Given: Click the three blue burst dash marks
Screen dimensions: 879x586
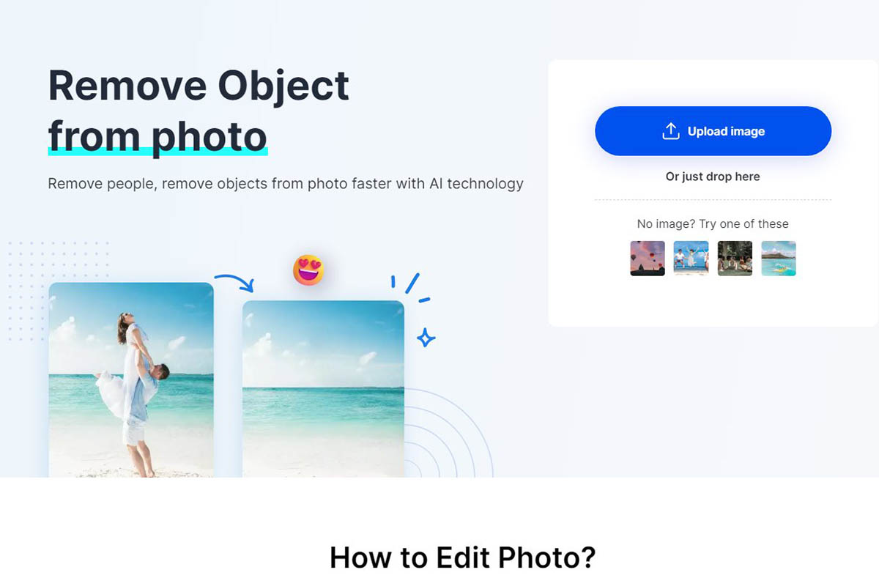Looking at the screenshot, I should 410,287.
